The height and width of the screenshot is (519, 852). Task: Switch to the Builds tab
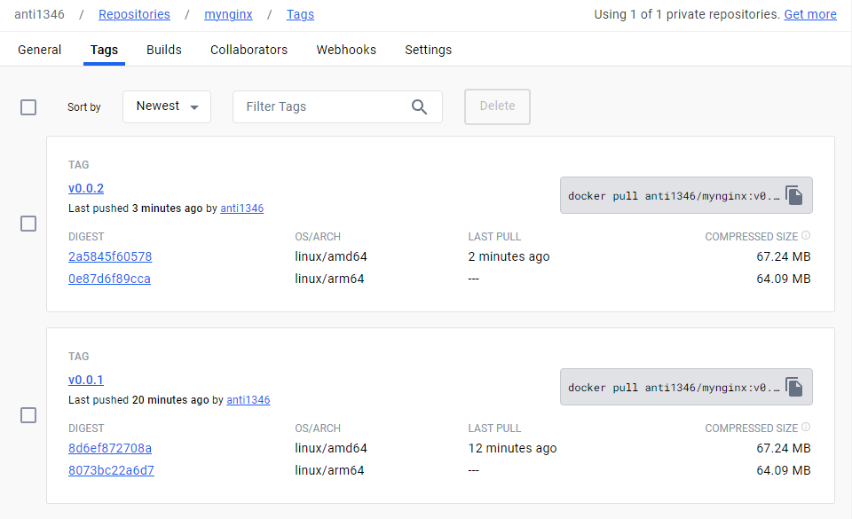pos(164,50)
